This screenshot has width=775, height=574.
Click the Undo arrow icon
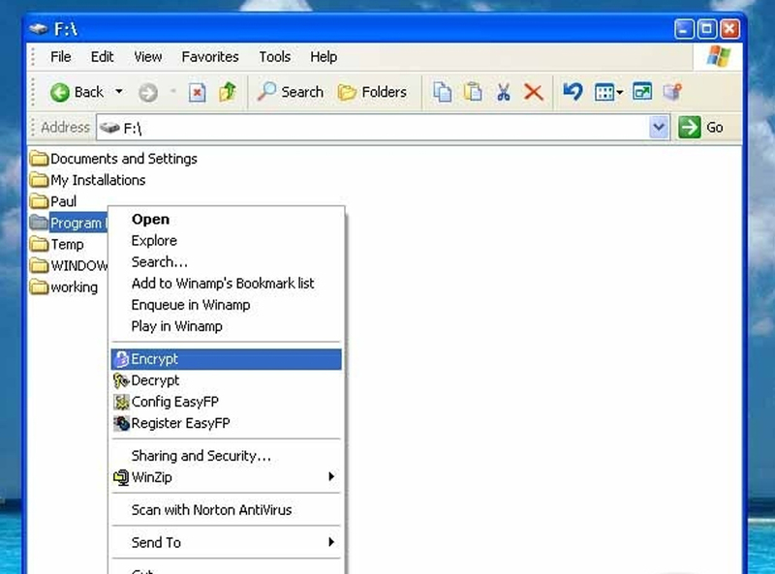click(573, 92)
